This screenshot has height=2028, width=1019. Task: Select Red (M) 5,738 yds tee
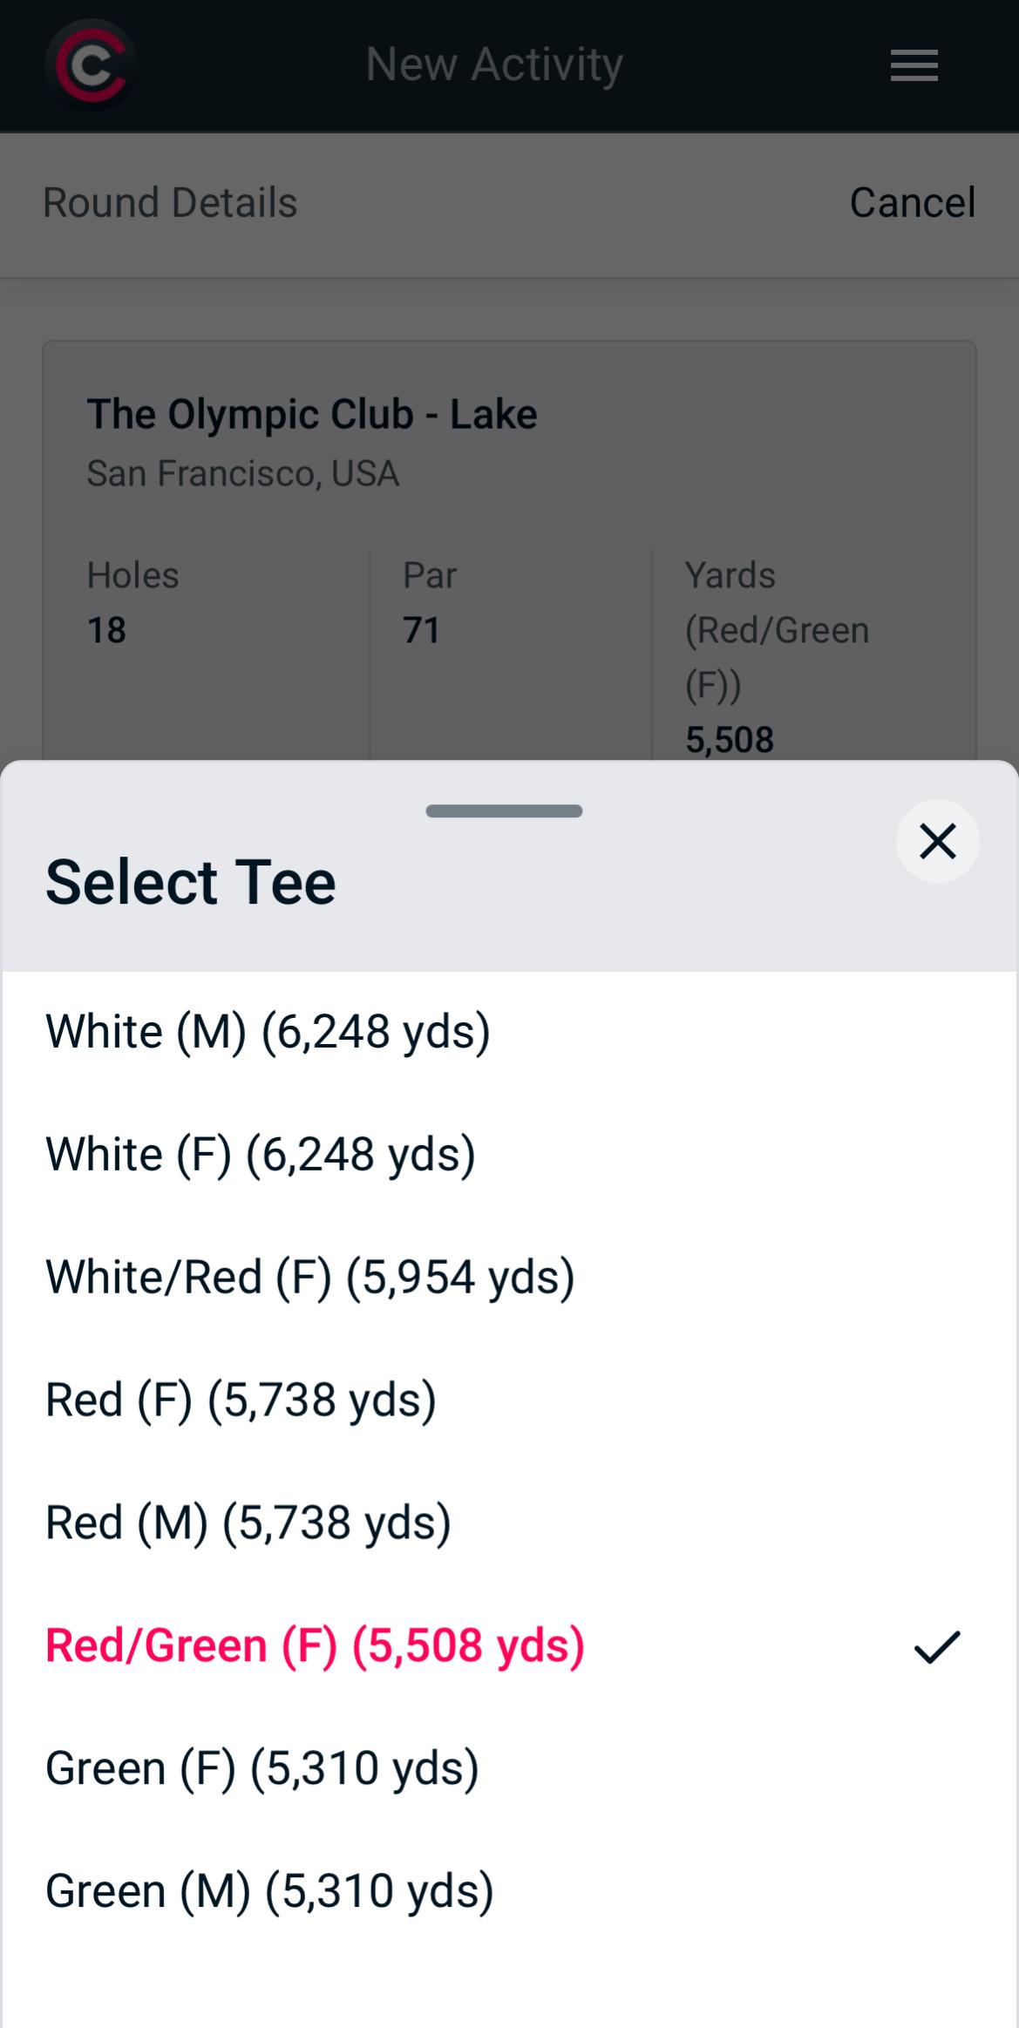click(248, 1523)
